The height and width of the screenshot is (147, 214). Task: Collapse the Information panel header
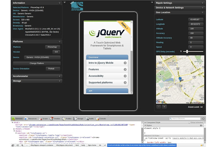tap(37, 3)
